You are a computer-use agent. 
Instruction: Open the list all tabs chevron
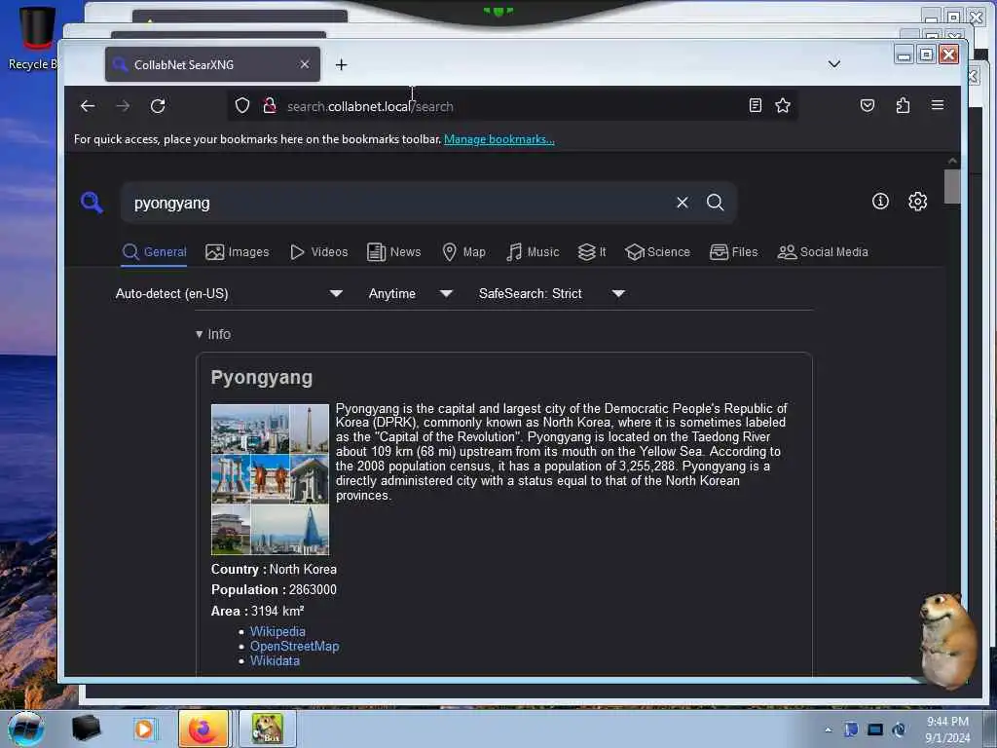click(x=834, y=64)
